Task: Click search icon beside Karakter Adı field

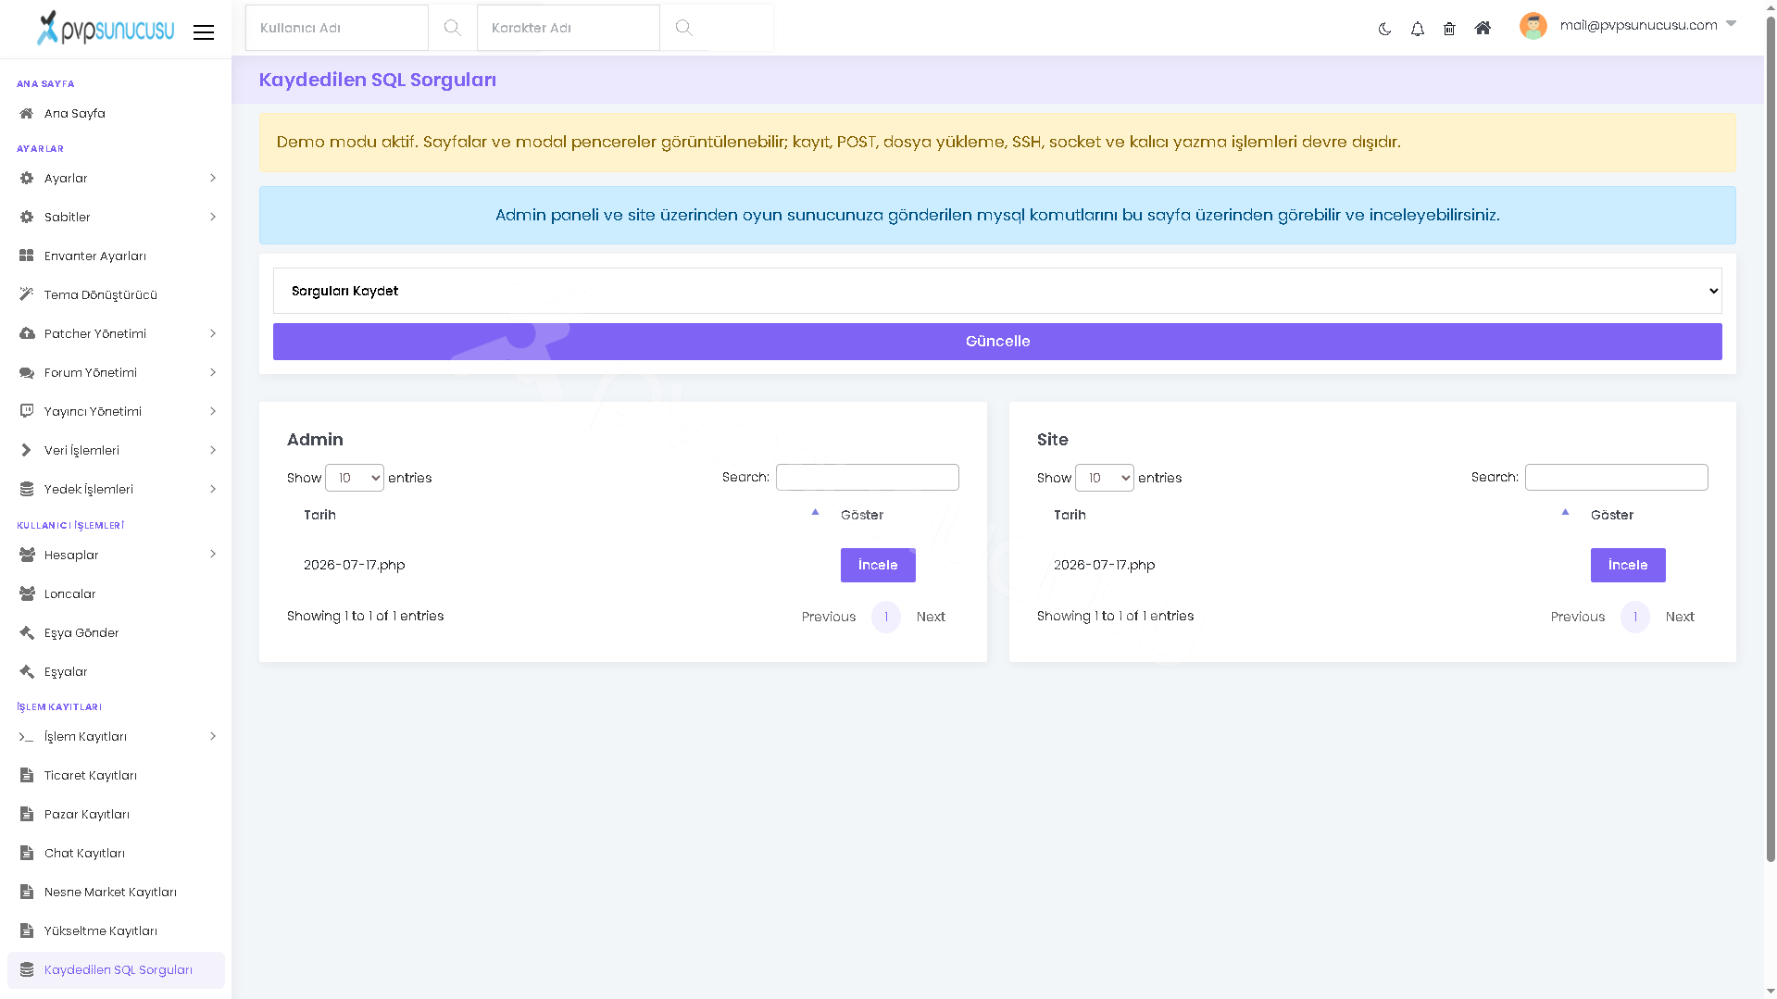Action: point(683,28)
